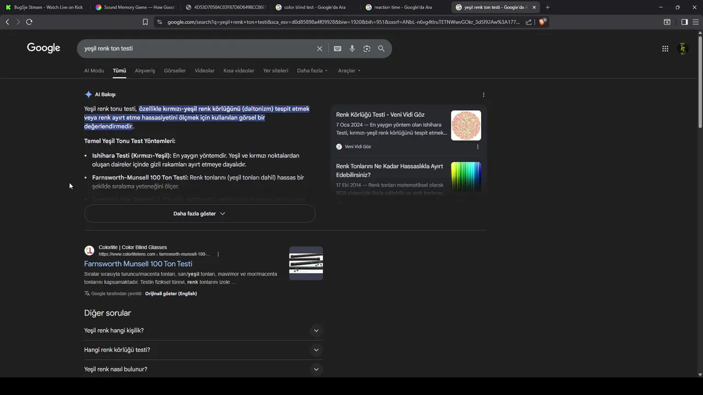Toggle the browser sidebar panel icon
The image size is (703, 395).
pos(684,22)
